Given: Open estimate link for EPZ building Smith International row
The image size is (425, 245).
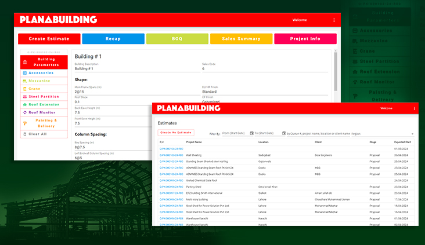Looking at the screenshot, I should pos(171,193).
